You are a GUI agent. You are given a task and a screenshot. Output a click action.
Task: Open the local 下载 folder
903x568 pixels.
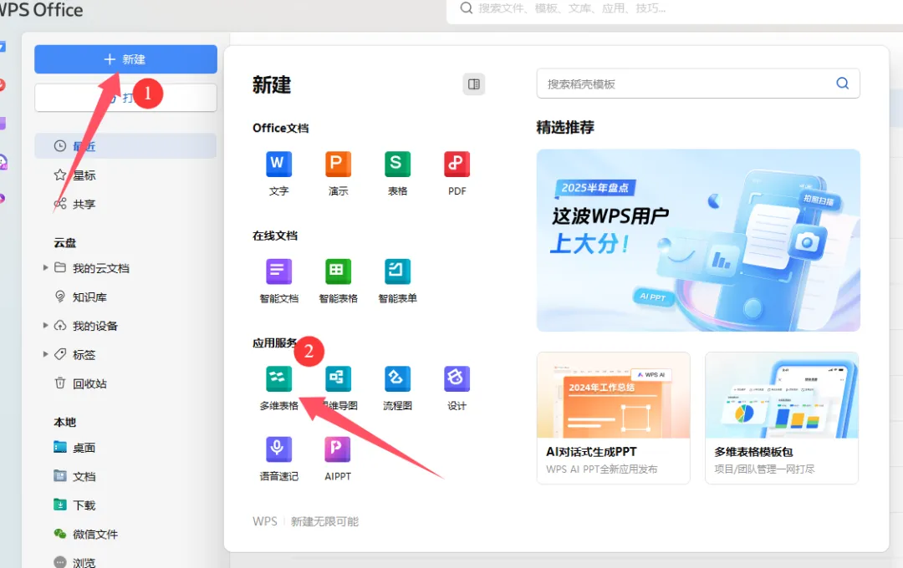(84, 505)
